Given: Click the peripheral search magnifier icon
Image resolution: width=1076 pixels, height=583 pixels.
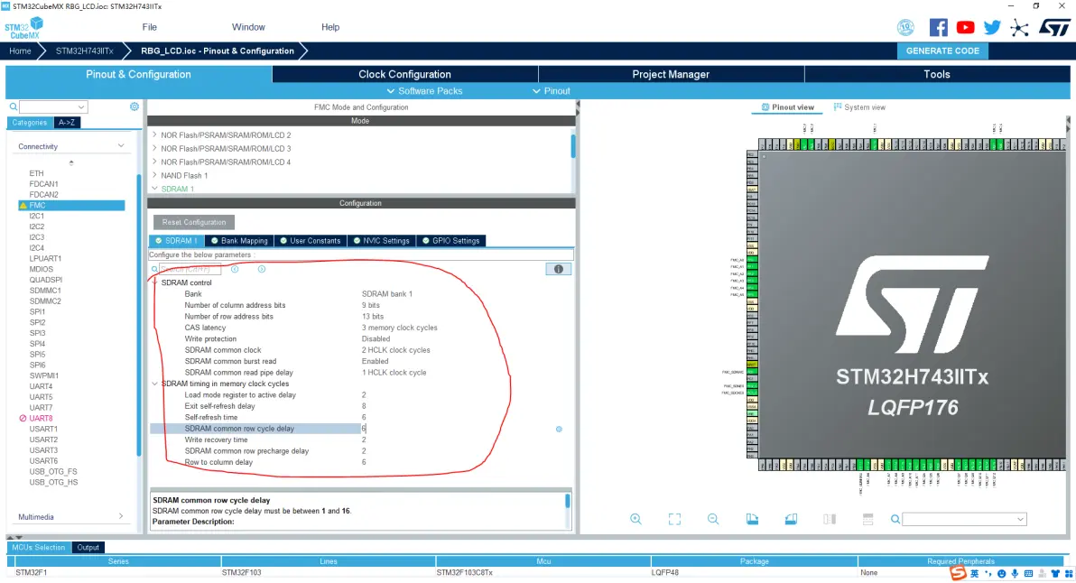Looking at the screenshot, I should pos(13,107).
